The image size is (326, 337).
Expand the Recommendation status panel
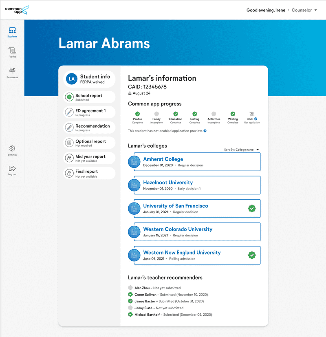coord(89,127)
